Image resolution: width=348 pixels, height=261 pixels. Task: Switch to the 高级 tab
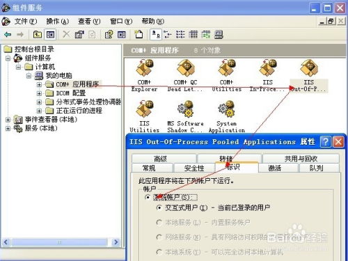click(164, 159)
